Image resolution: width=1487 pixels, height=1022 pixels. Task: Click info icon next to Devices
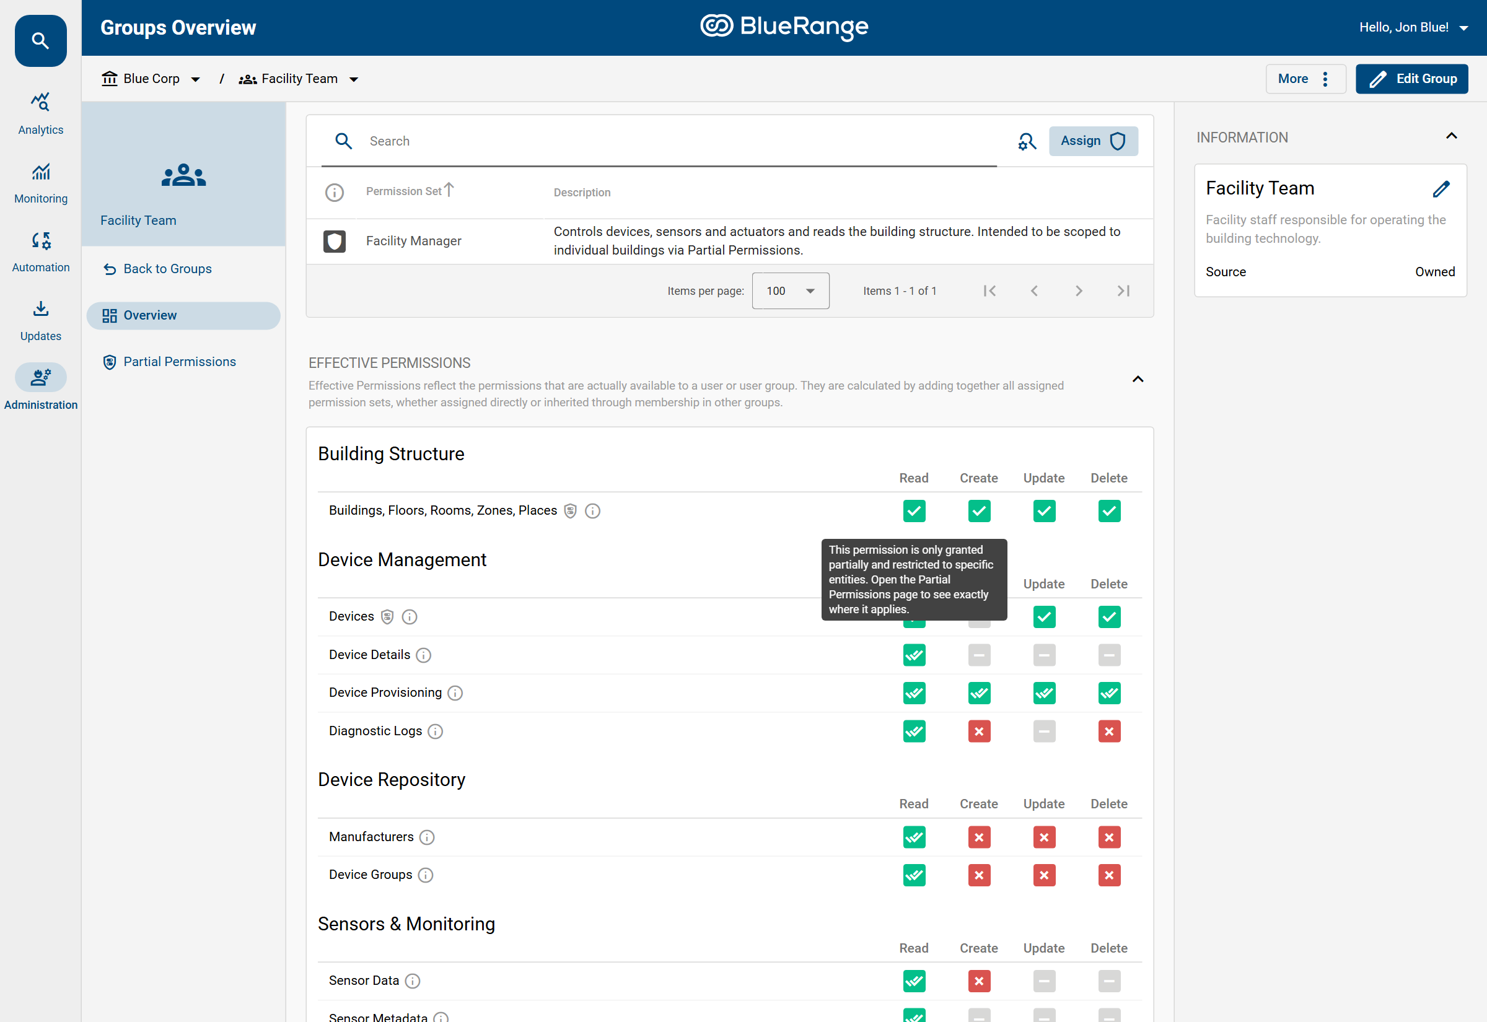tap(409, 617)
